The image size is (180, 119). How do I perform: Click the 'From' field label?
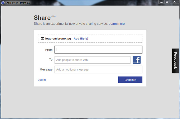coord(49,50)
